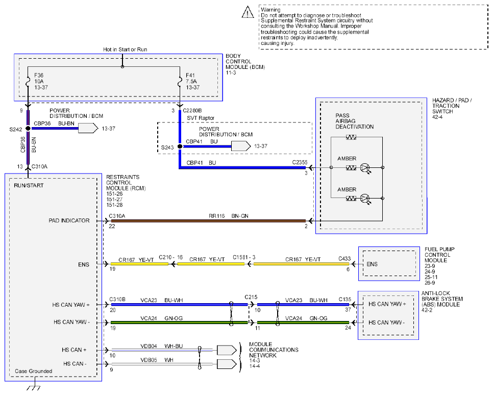Click the 'HS CAN YAW -' label in ABS module
493x395 pixels.
(x=386, y=323)
